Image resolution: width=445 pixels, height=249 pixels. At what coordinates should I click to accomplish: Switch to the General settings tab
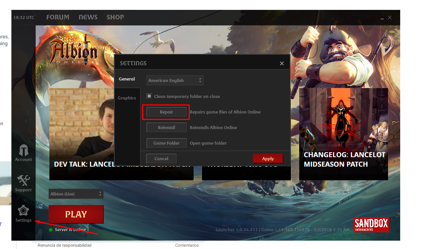pyautogui.click(x=127, y=79)
